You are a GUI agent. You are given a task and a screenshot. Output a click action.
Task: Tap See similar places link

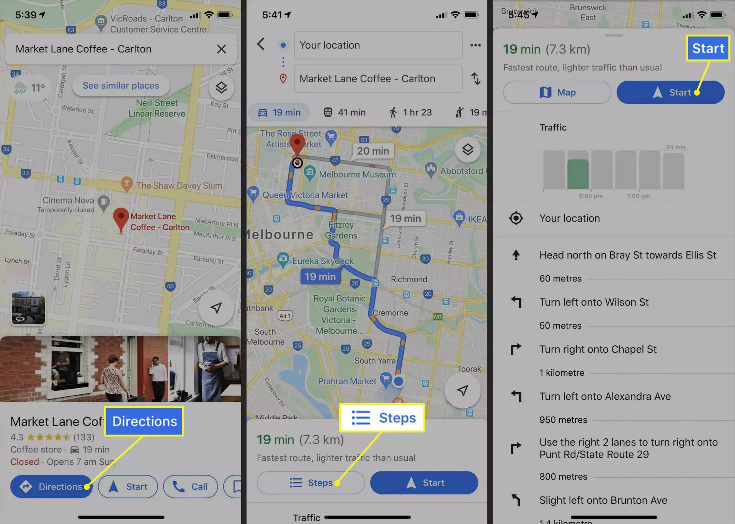(x=120, y=86)
